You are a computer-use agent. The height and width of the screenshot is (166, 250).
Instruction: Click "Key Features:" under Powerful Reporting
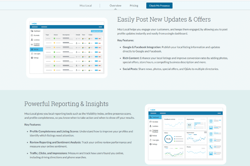pyautogui.click(x=33, y=125)
